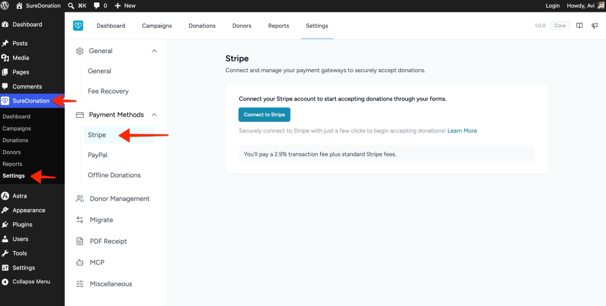Click the New plus icon
The width and height of the screenshot is (606, 306).
118,6
